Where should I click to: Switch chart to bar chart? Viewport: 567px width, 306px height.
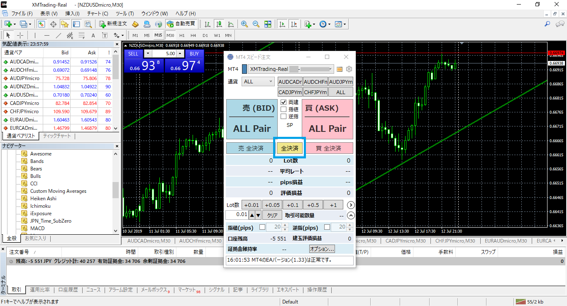point(207,24)
